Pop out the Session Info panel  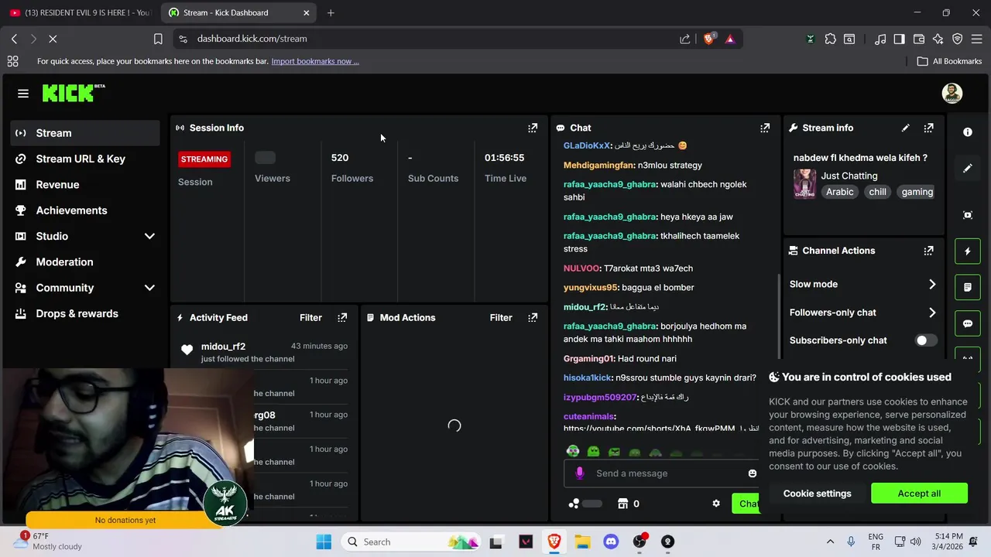click(533, 128)
